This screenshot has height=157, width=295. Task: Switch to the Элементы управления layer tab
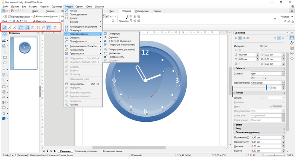[86, 151]
